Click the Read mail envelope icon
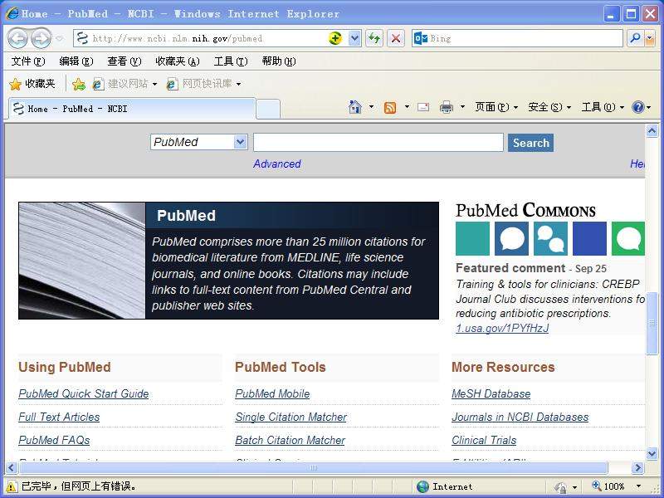 [x=423, y=107]
